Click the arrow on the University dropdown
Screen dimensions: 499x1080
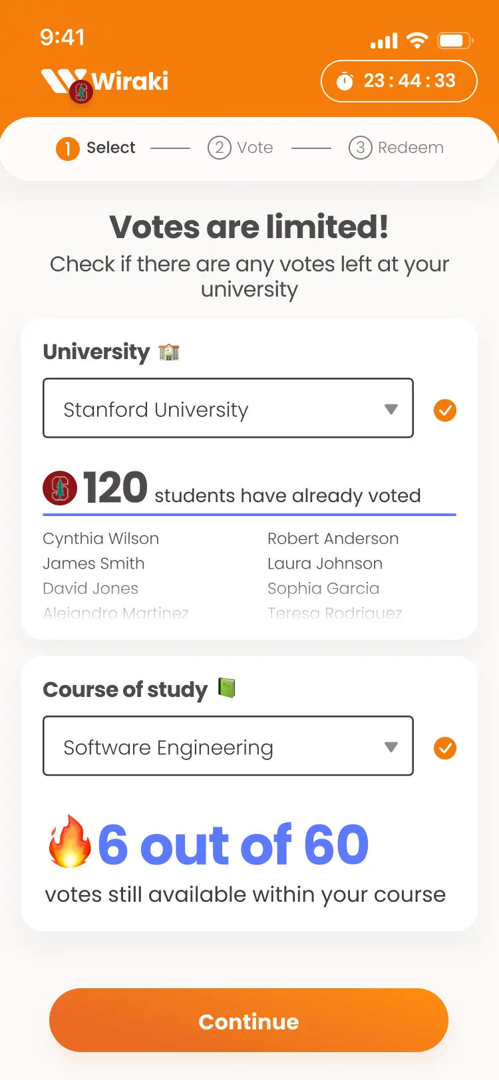[391, 409]
